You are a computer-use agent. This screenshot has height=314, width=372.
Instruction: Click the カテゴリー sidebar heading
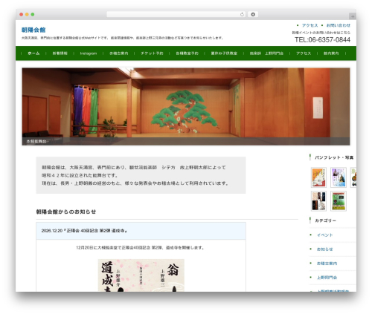tap(325, 220)
